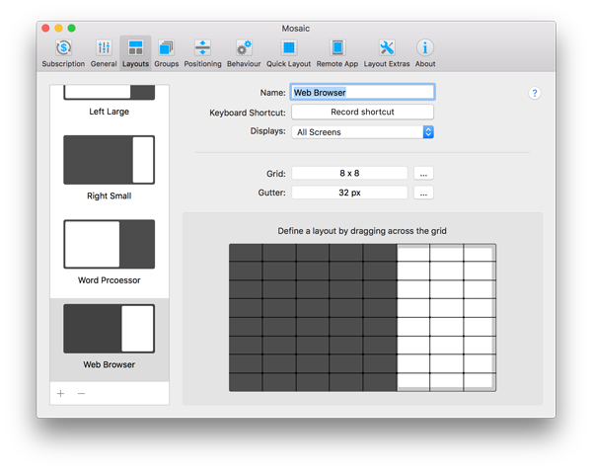Screen dimensions: 592x470
Task: Open the Remote App pane
Action: [x=337, y=52]
